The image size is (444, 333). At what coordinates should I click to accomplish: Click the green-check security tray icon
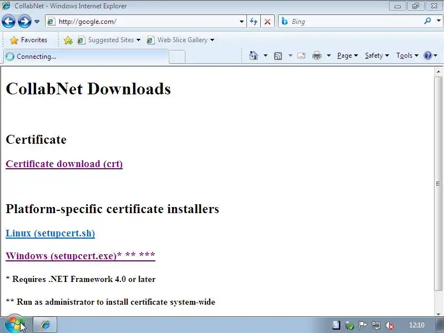click(350, 325)
